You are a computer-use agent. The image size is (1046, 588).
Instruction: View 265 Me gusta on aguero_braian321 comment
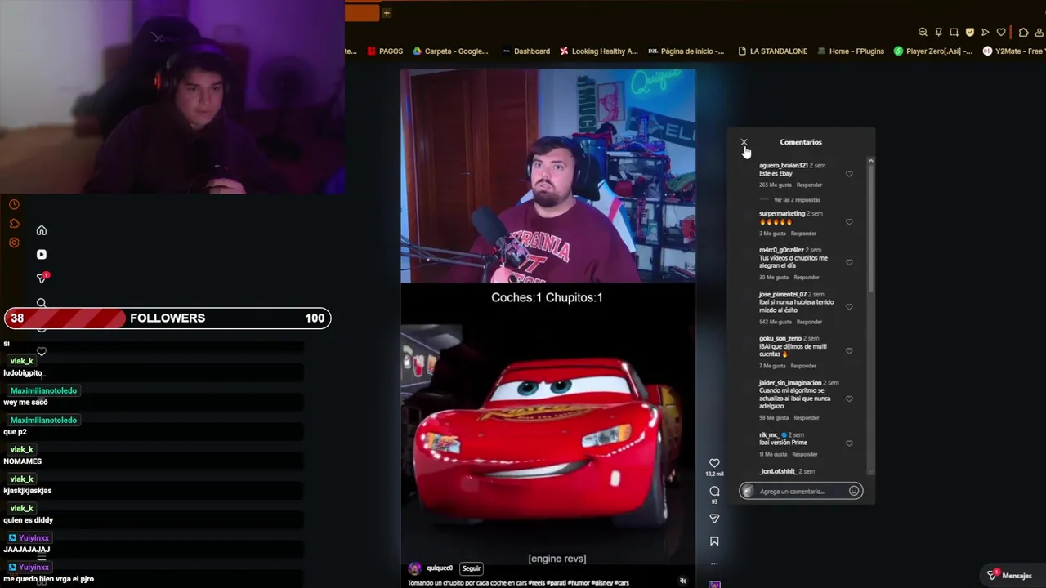click(776, 185)
